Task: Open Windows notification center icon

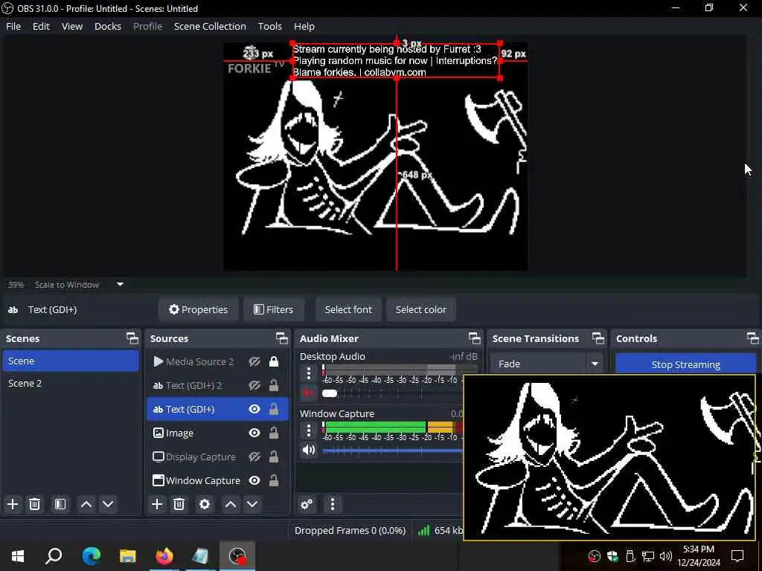Action: 737,555
